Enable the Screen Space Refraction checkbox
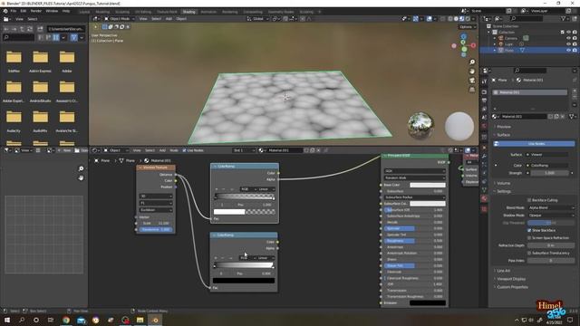Image resolution: width=580 pixels, height=326 pixels. tap(529, 237)
